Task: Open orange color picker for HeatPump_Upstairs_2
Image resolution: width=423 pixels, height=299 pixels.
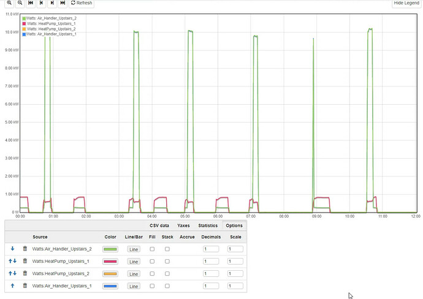Action: (110, 274)
